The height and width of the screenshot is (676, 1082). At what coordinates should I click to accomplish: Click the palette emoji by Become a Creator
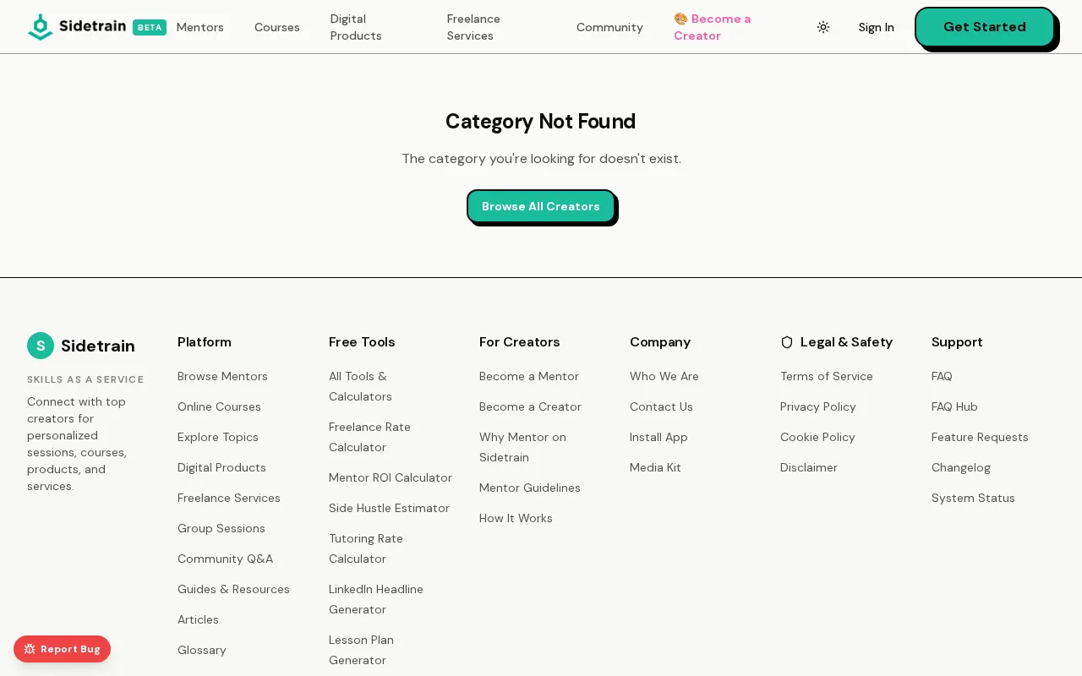click(680, 19)
